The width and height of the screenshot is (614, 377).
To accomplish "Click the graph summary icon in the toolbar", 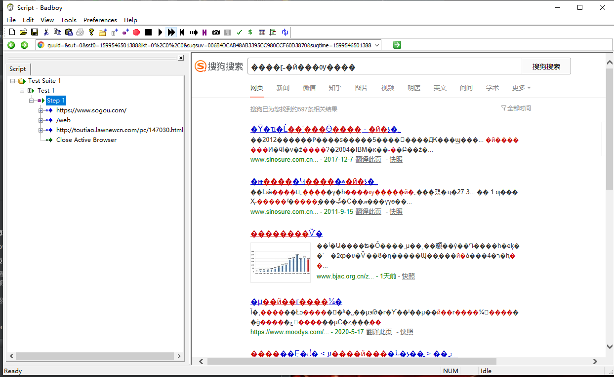I will tap(273, 32).
